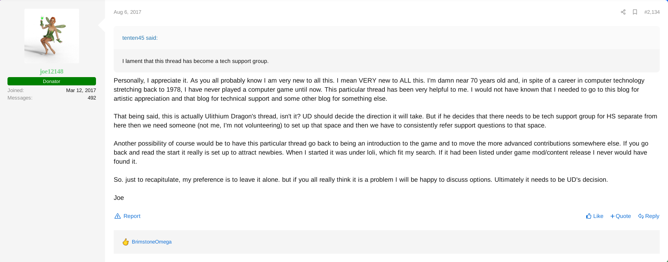Jump to the original post via 'tenten45 said:'
Image resolution: width=668 pixels, height=262 pixels.
pos(140,38)
